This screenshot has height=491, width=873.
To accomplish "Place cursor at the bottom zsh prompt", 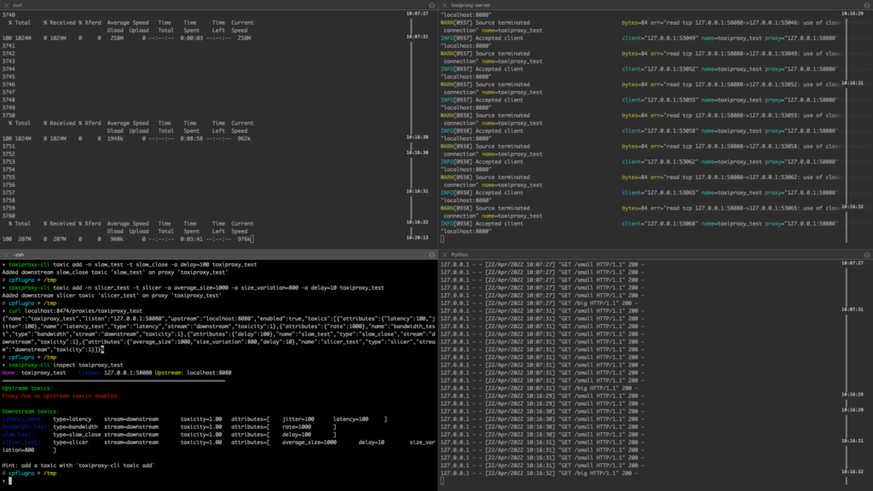I will (x=10, y=481).
